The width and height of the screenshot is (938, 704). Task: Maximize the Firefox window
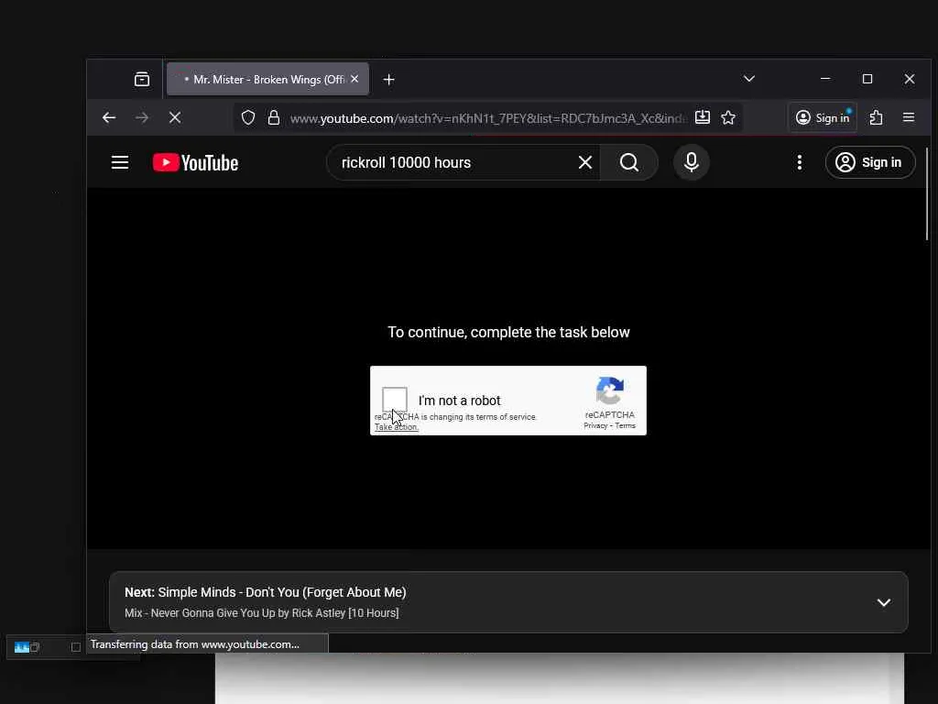tap(867, 79)
